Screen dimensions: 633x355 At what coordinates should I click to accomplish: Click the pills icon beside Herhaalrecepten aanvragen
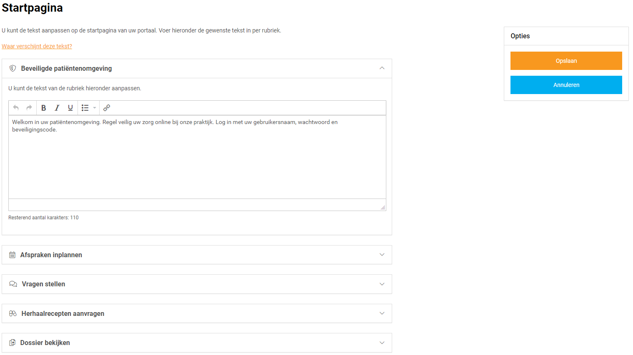coord(13,313)
